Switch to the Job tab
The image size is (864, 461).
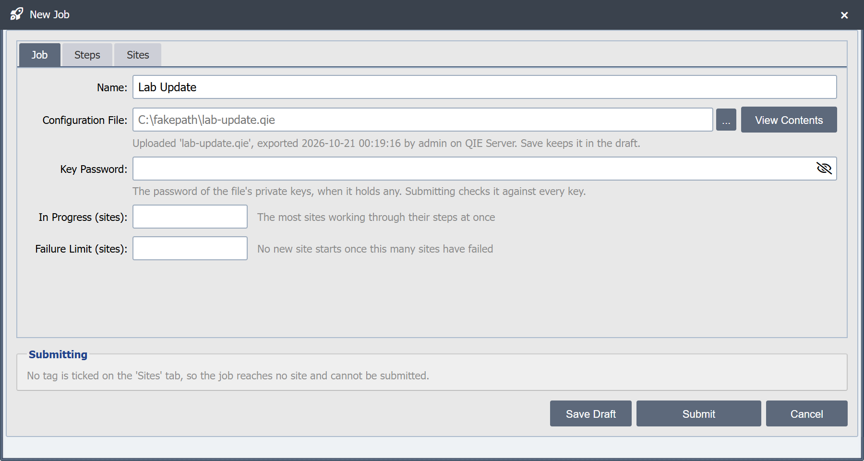[x=39, y=55]
